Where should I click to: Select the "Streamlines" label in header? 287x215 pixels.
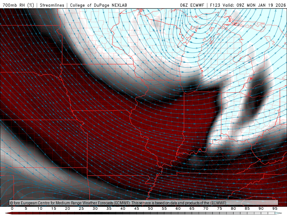[x=52, y=5]
